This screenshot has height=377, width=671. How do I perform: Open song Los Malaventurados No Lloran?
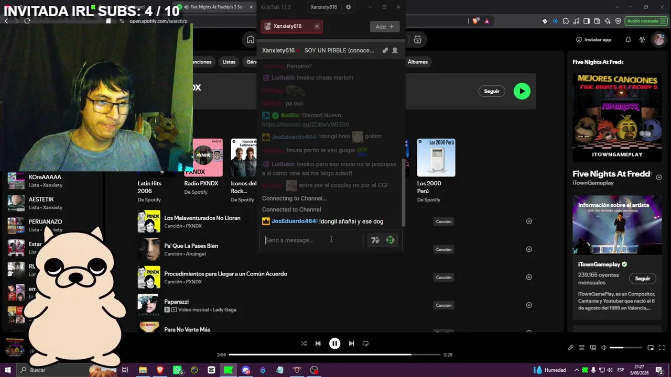202,218
